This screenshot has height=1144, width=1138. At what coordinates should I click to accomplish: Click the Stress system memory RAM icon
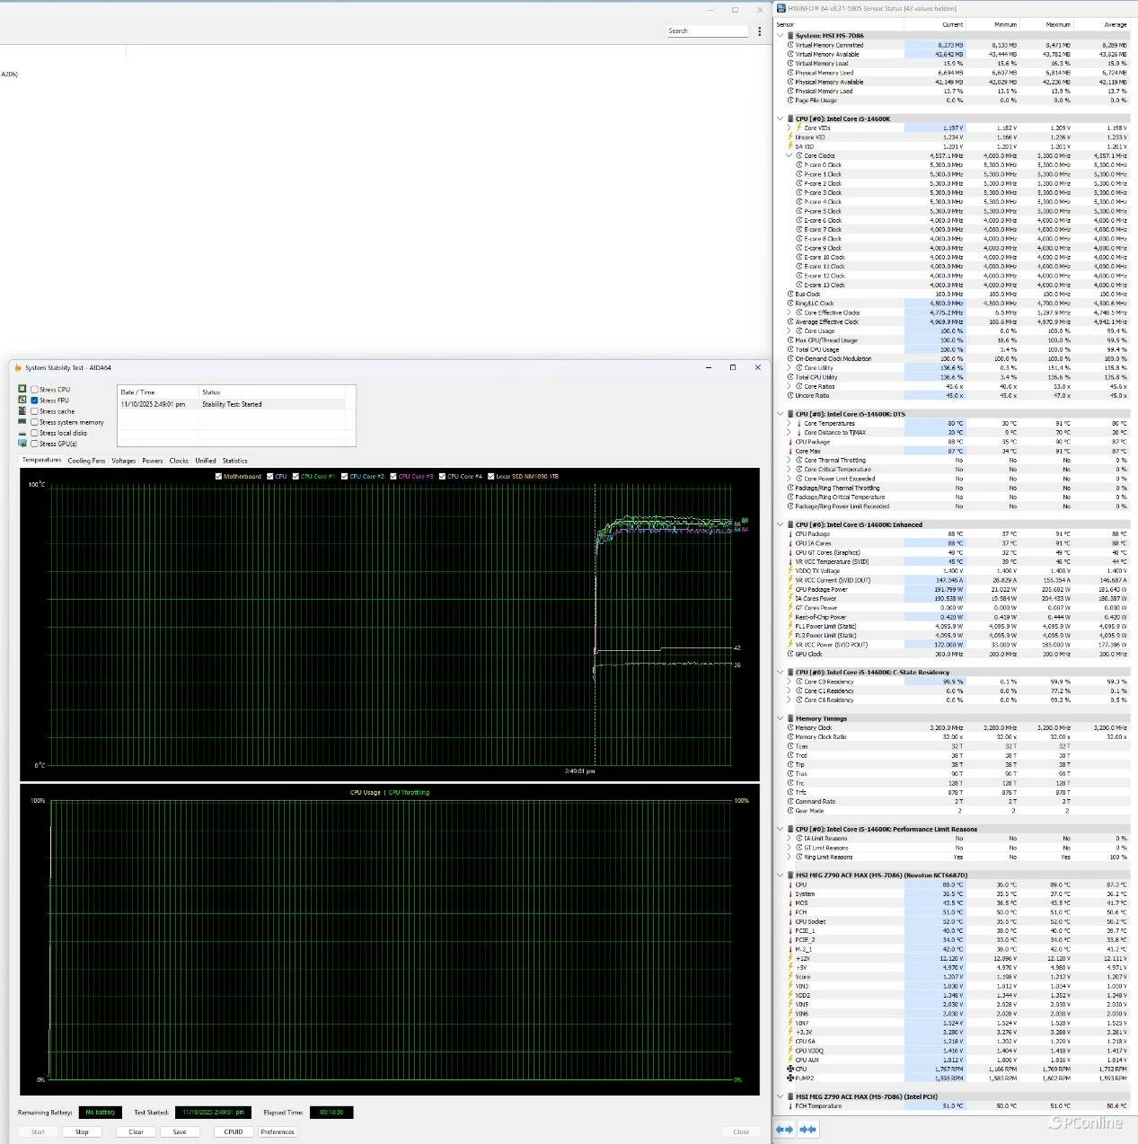point(22,422)
